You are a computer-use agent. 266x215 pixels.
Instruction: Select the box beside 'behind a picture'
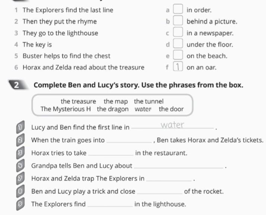click(x=179, y=22)
